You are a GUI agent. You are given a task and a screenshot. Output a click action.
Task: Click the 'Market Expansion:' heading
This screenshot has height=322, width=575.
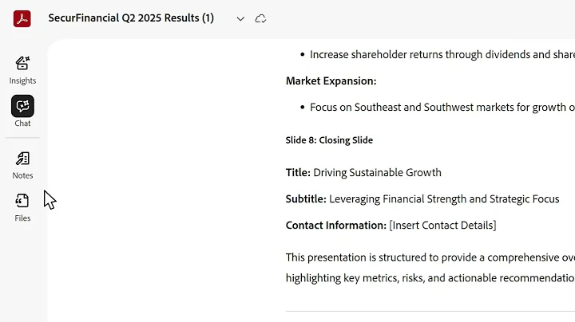click(331, 81)
